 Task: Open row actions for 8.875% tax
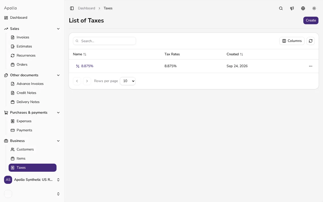point(311,66)
